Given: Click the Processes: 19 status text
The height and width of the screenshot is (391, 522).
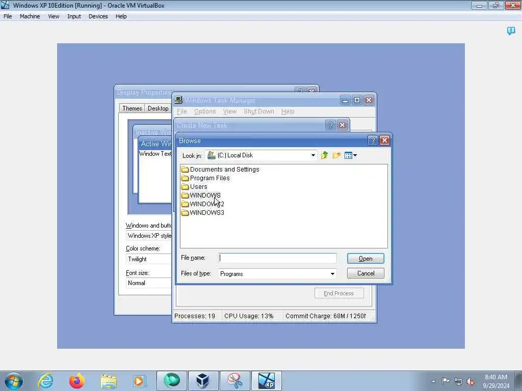Looking at the screenshot, I should pyautogui.click(x=195, y=316).
